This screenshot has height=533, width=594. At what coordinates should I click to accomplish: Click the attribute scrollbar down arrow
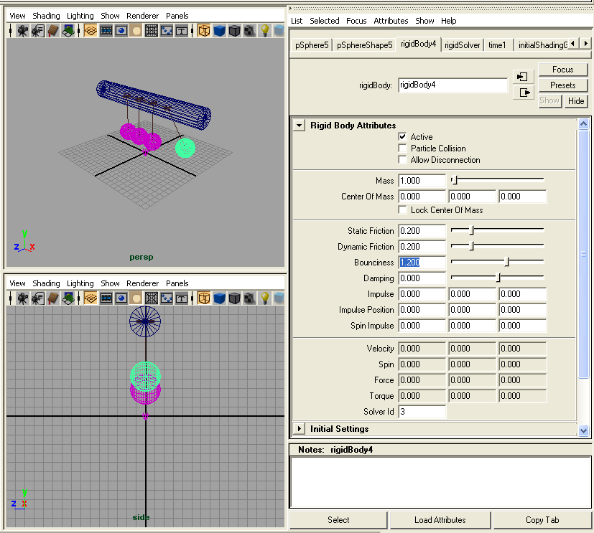(583, 430)
